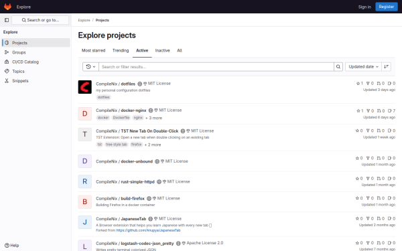The height and width of the screenshot is (251, 402).
Task: Click the Snippets scissors icon in sidebar
Action: [7, 81]
